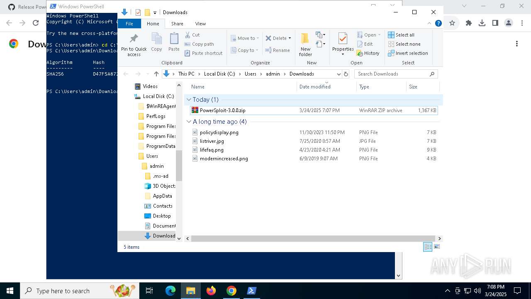Open Properties checkmark icon
531x299 pixels.
(343, 39)
